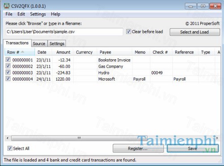Image resolution: width=224 pixels, height=166 pixels.
Task: Select the Hydro payee cell
Action: tap(104, 73)
